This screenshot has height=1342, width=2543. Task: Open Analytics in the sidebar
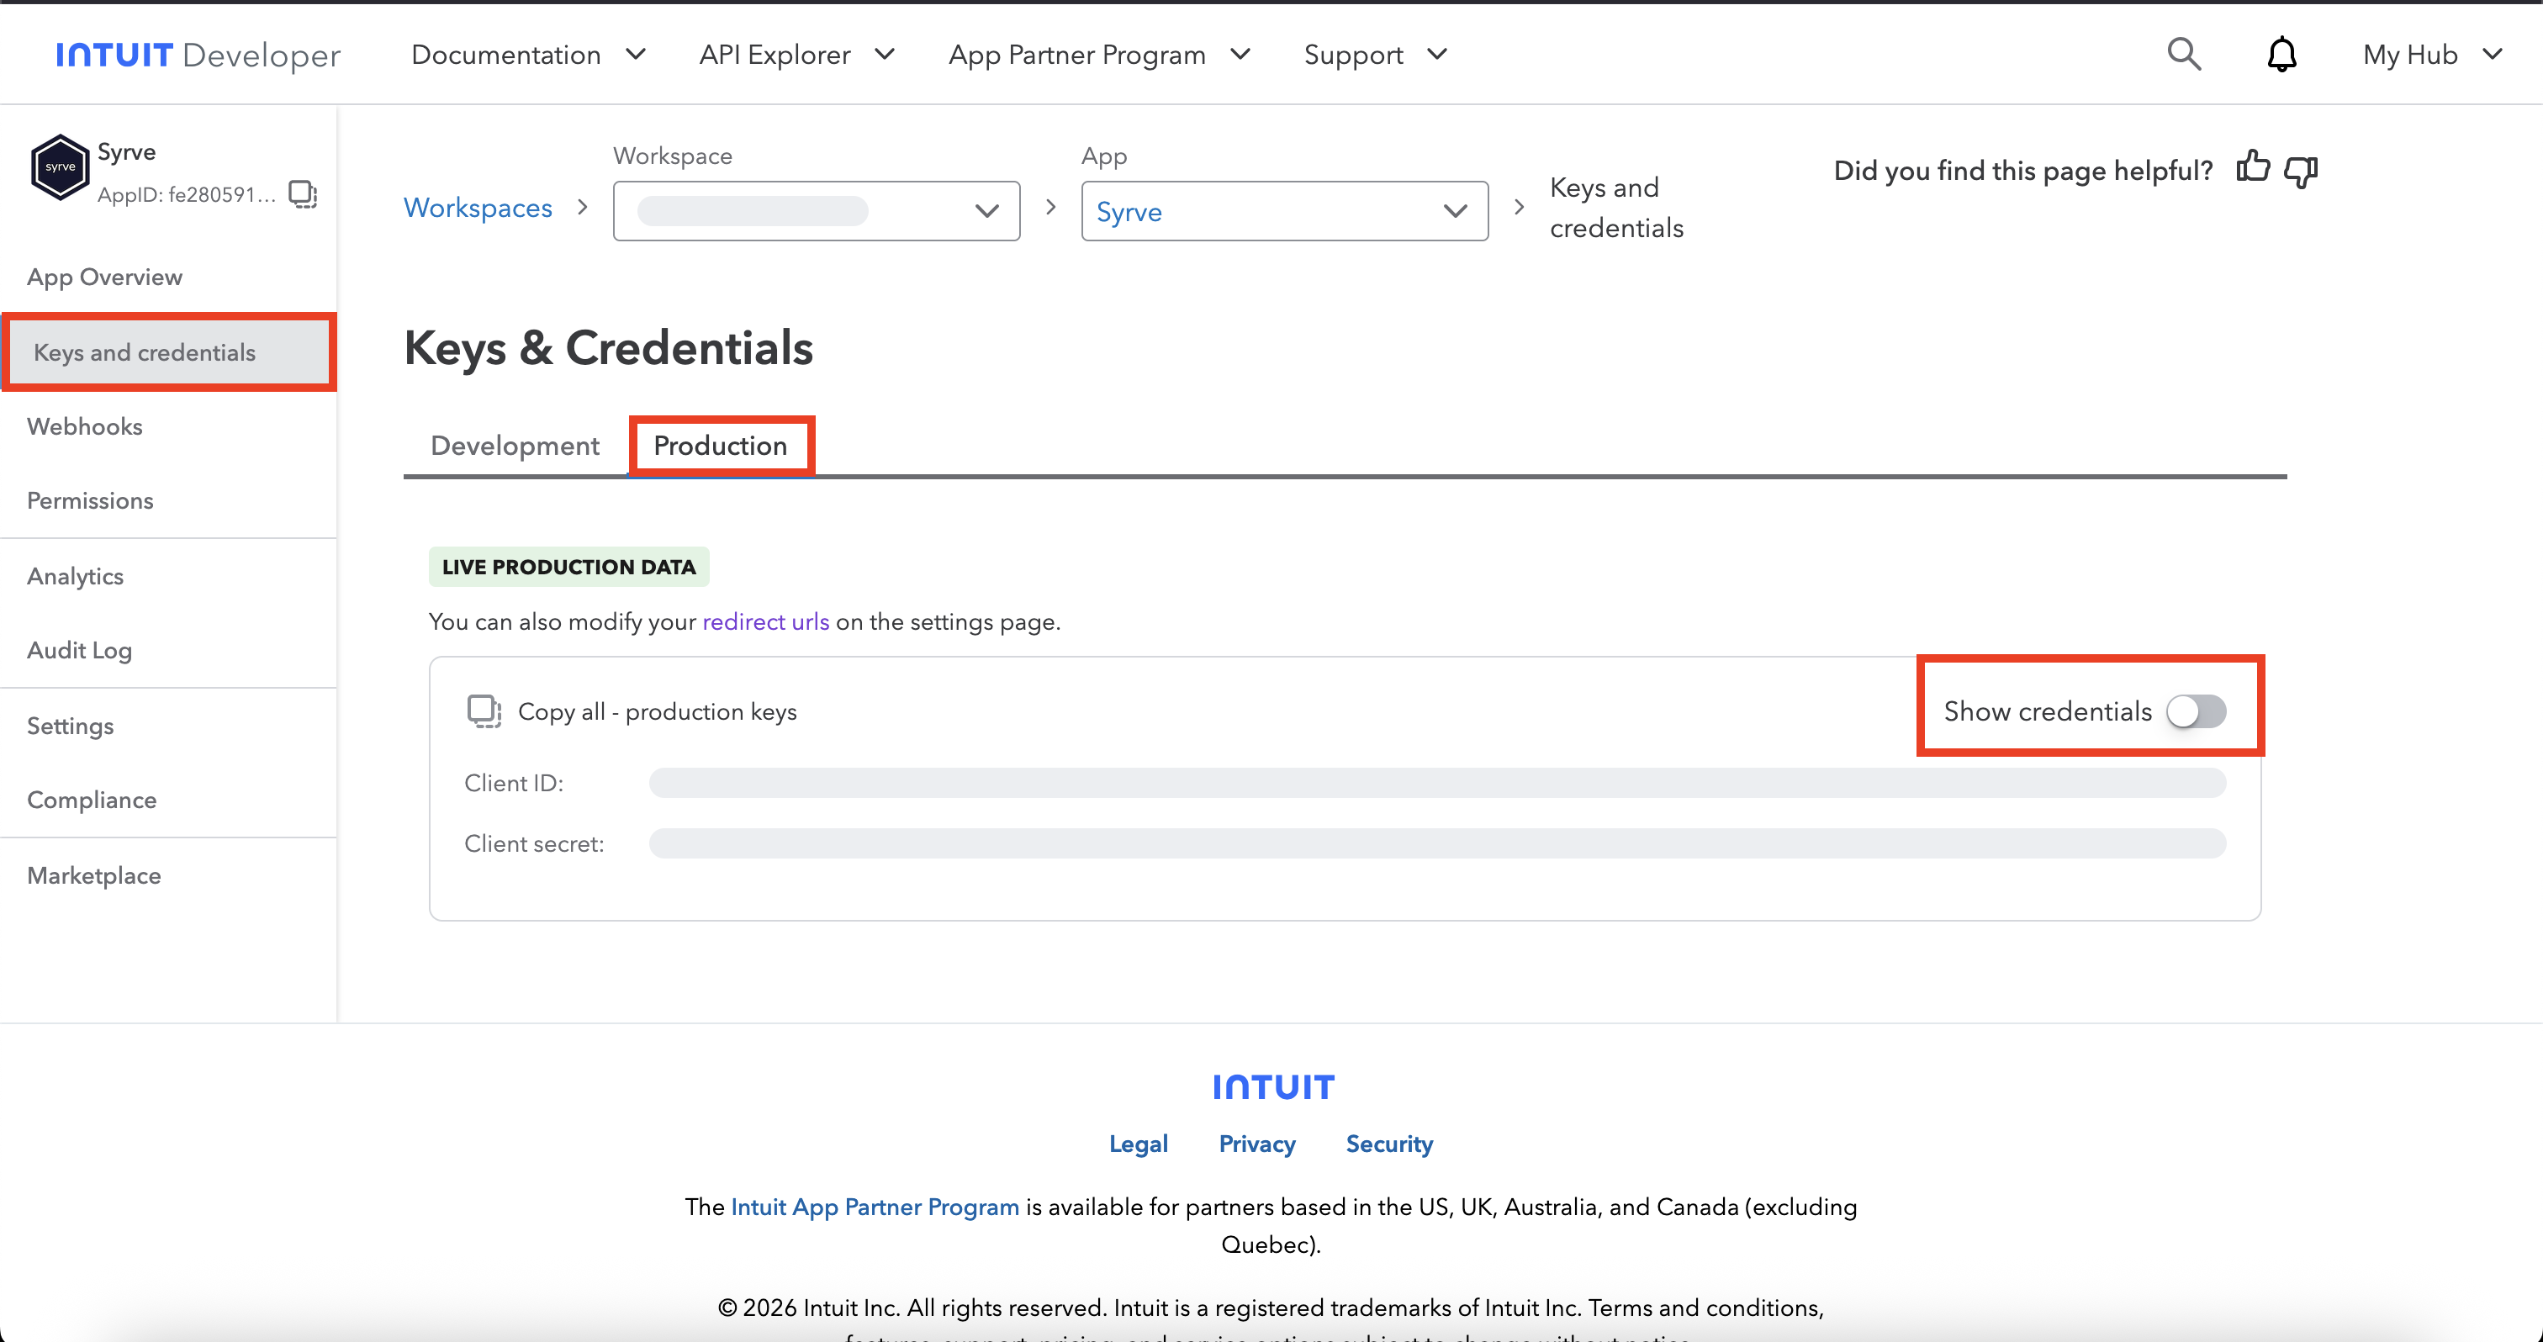tap(75, 576)
